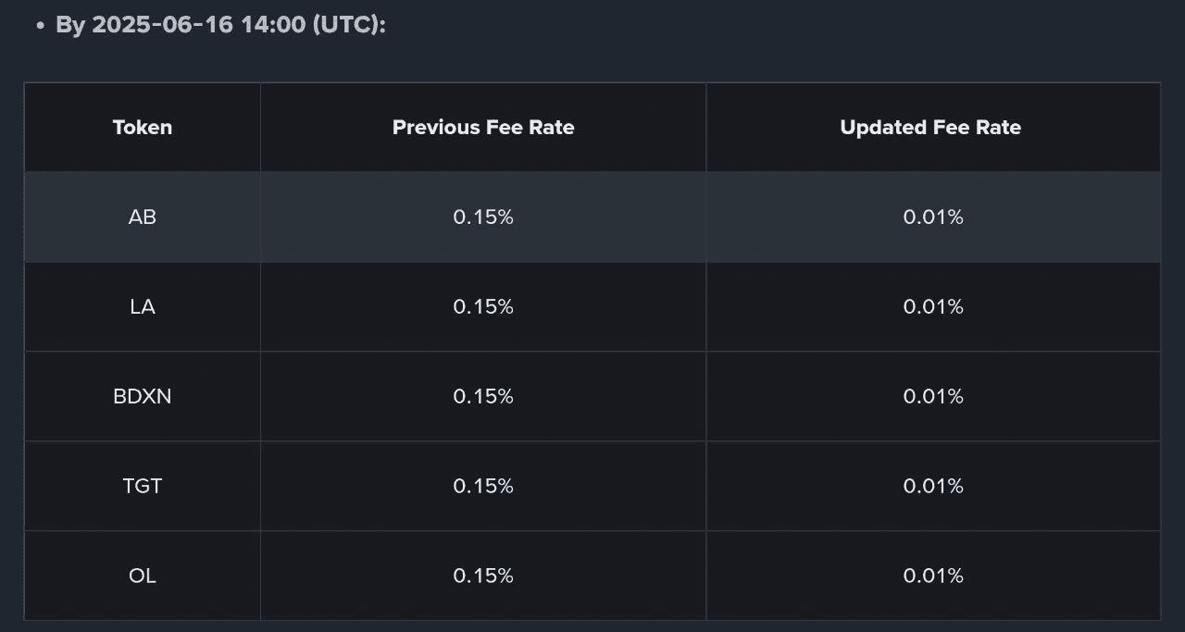1185x632 pixels.
Task: Click LA's previous fee rate value
Action: (483, 307)
